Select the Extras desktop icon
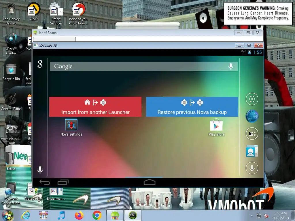 [x=11, y=161]
